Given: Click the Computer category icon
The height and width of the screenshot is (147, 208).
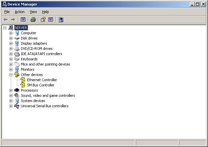Looking at the screenshot, I should [x=17, y=33].
